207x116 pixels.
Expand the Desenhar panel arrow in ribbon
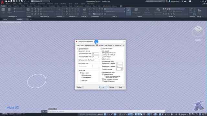click(63, 16)
